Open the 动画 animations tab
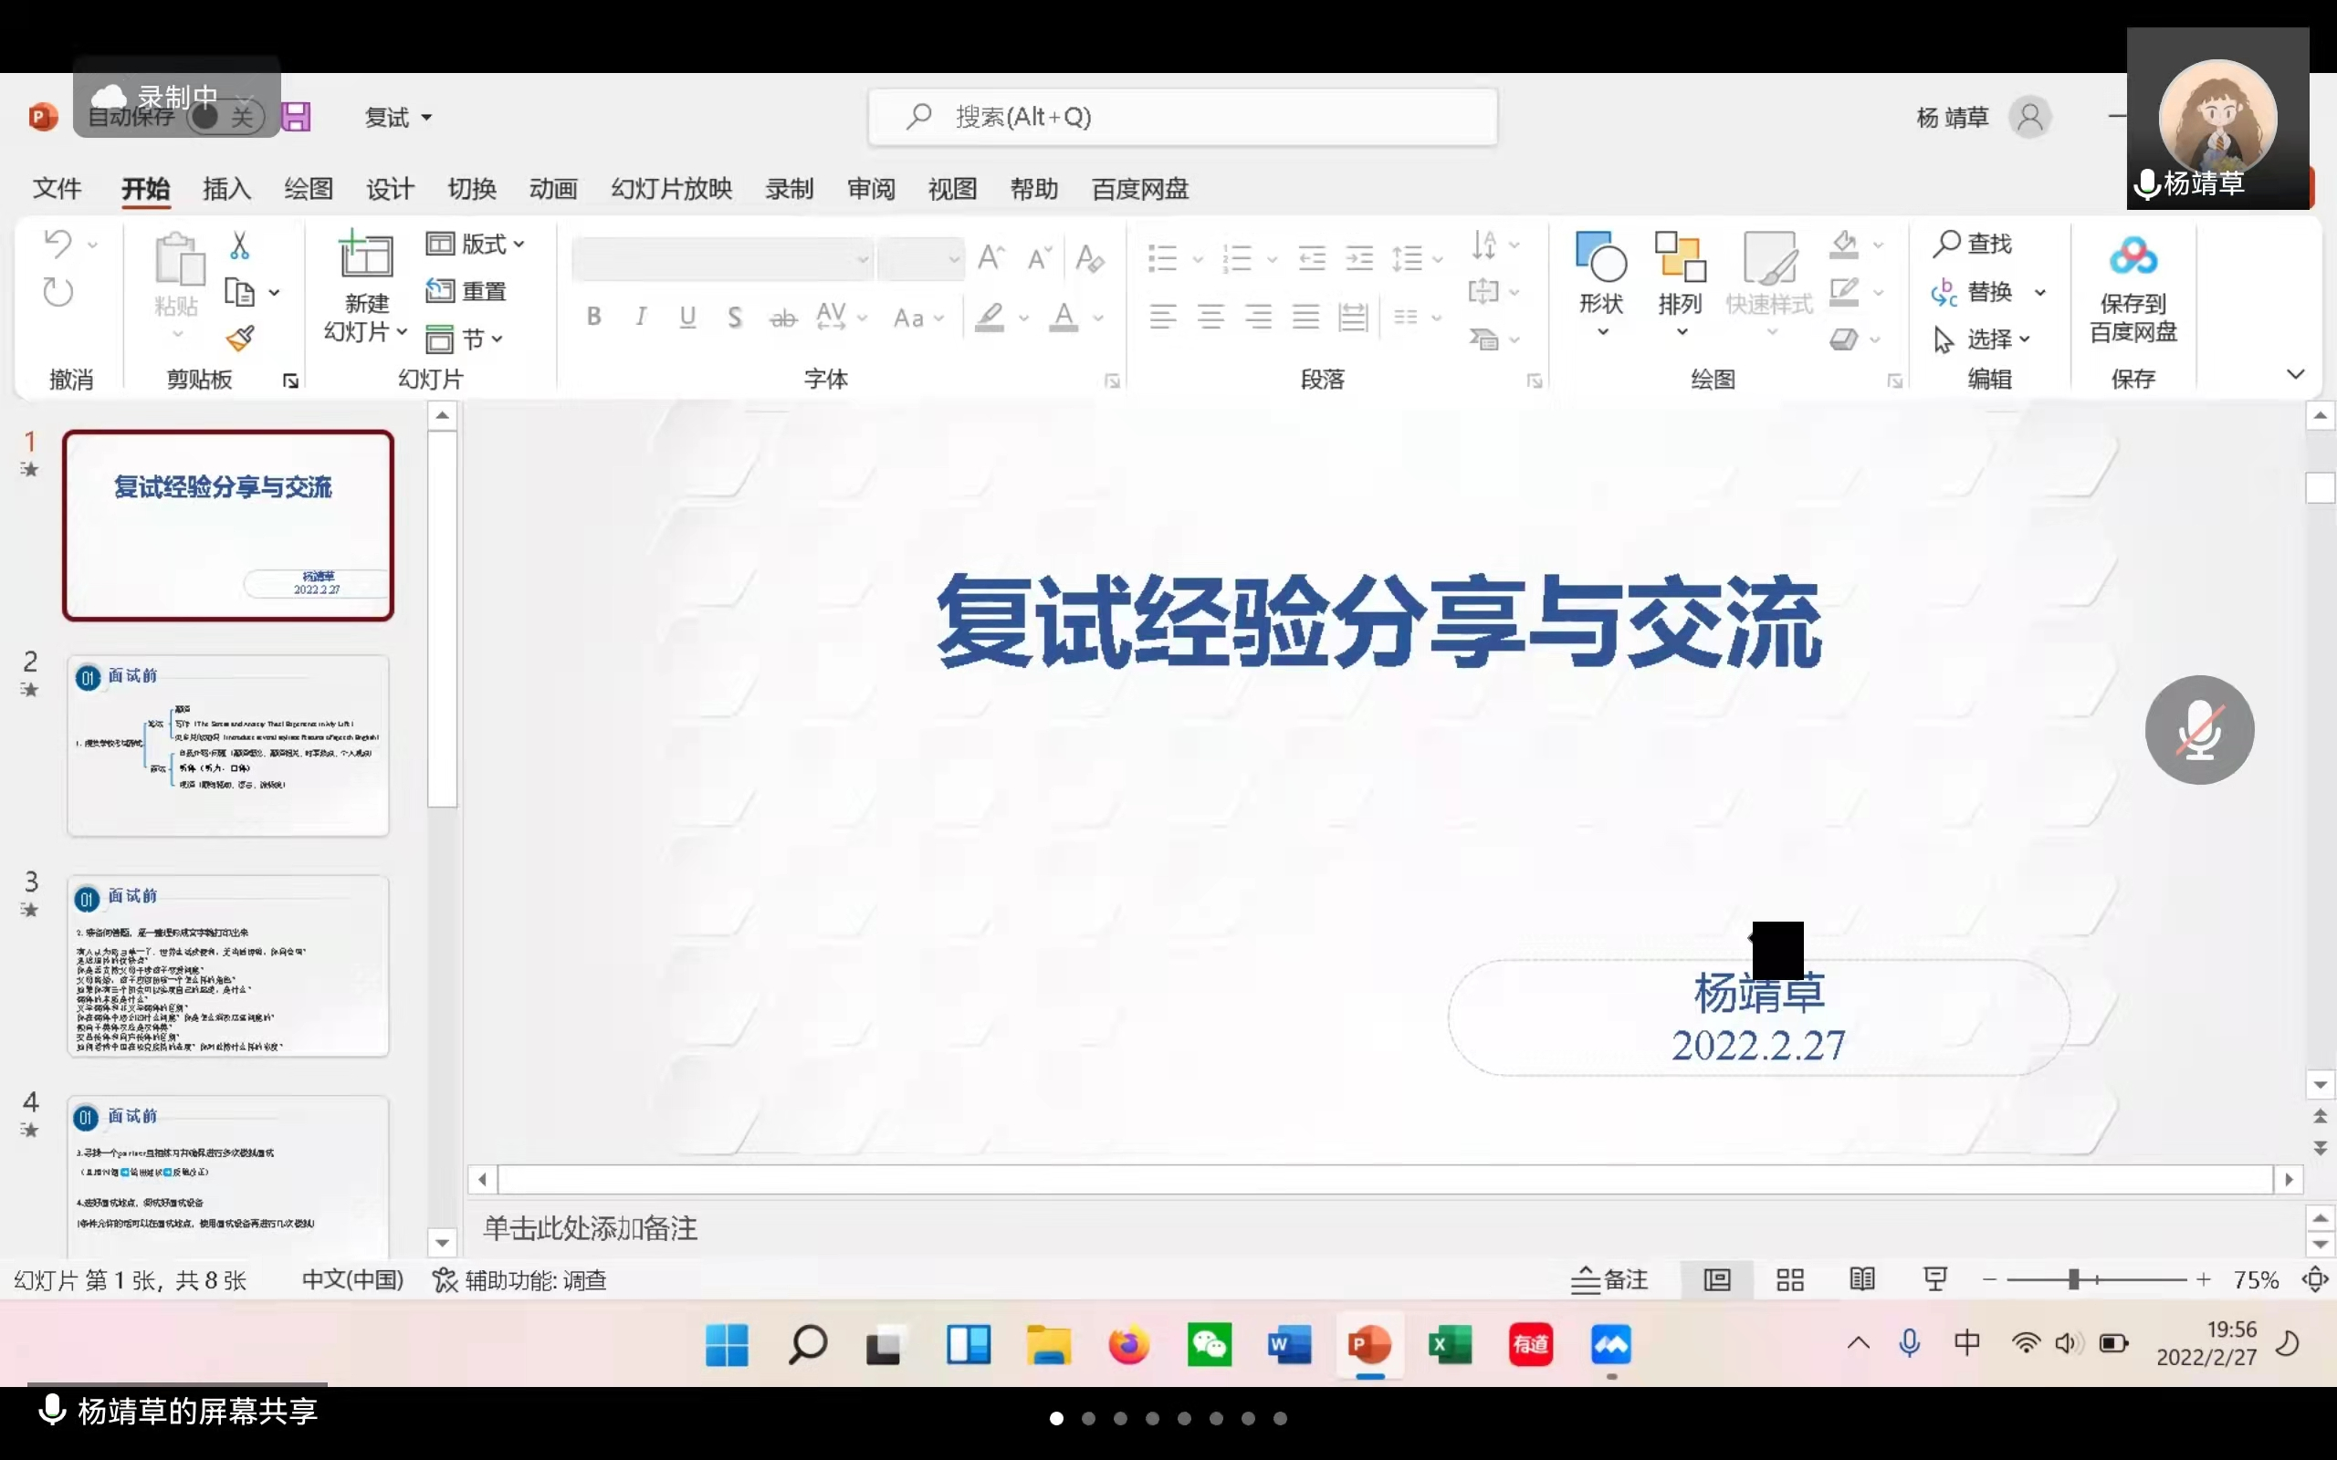This screenshot has width=2337, height=1460. click(x=553, y=188)
